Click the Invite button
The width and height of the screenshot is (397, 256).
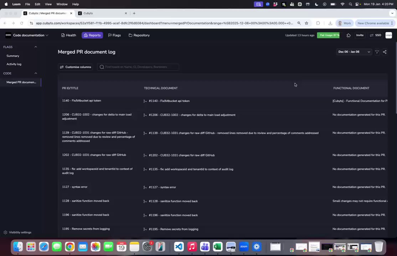360,36
